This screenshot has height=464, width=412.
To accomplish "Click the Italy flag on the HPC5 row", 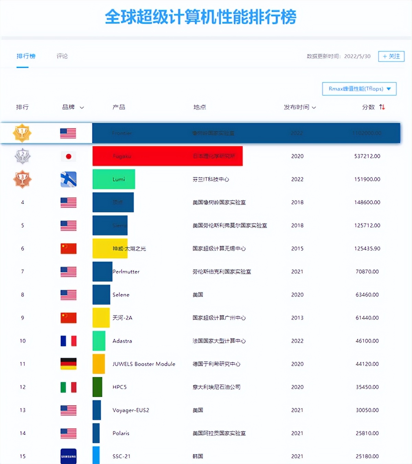I will pos(68,387).
